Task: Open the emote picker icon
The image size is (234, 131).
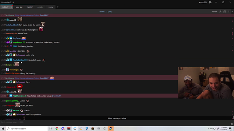Action: tap(232, 124)
